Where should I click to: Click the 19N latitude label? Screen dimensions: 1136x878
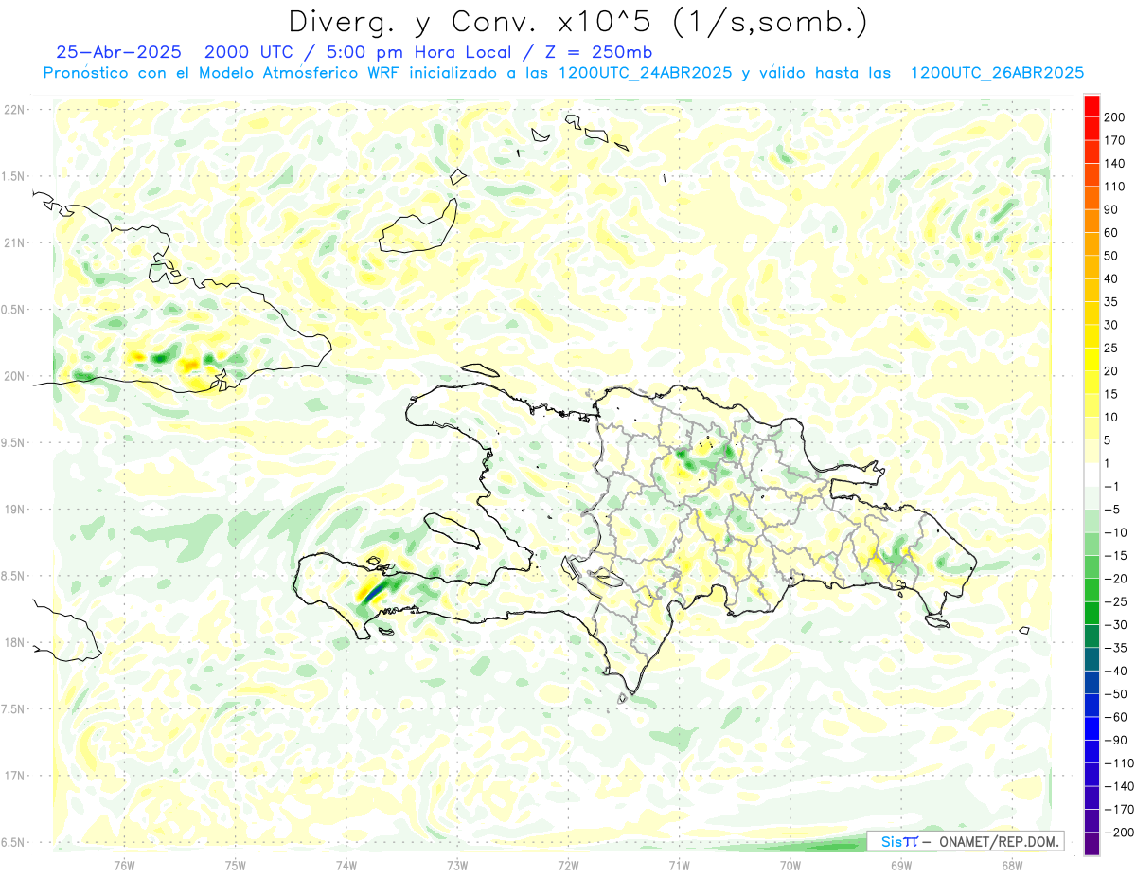click(13, 510)
